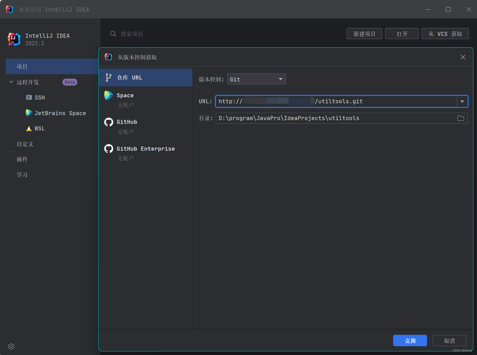Screen dimensions: 477x355
Task: Expand the URL history dropdown arrow
Action: pos(462,101)
